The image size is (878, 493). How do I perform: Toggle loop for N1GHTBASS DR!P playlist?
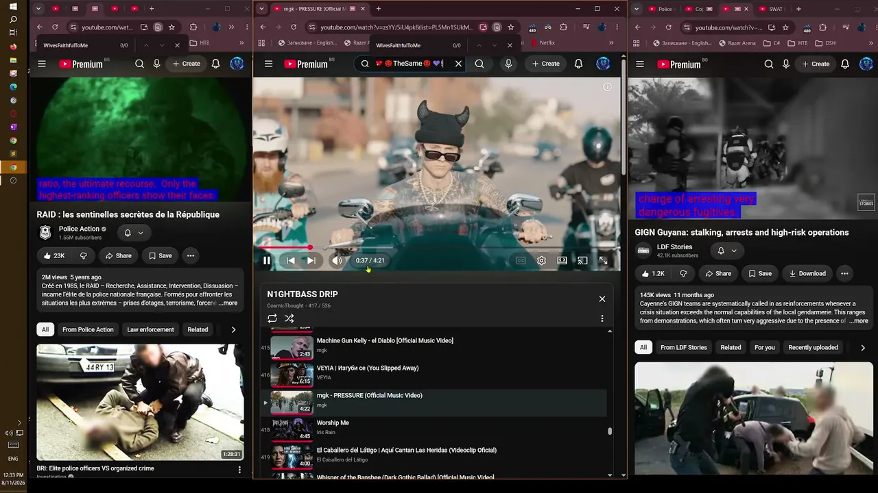click(x=272, y=318)
